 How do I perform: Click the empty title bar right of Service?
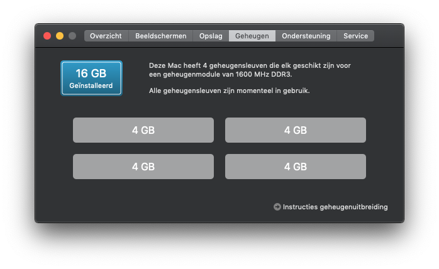[x=389, y=36]
